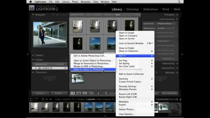Switch to Compare view icon
The image size is (210, 118).
(85, 93)
